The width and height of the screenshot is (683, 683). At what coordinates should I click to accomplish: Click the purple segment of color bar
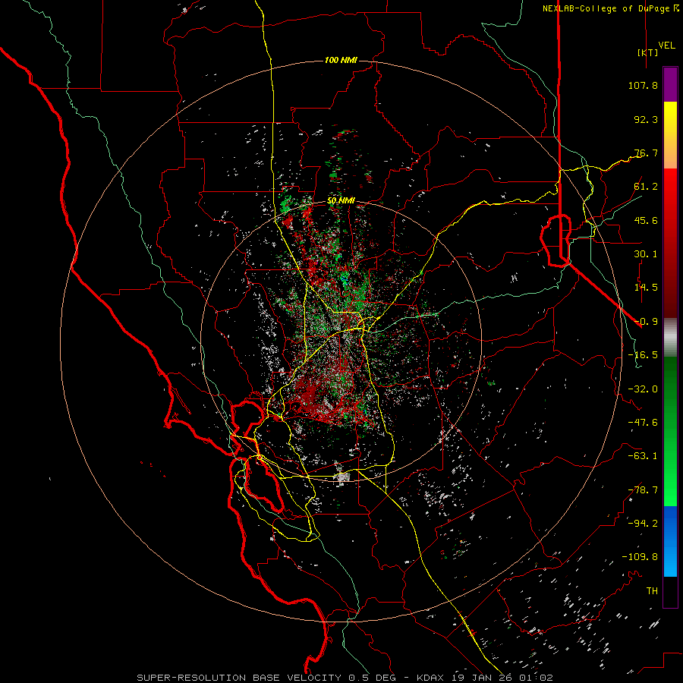(x=670, y=84)
